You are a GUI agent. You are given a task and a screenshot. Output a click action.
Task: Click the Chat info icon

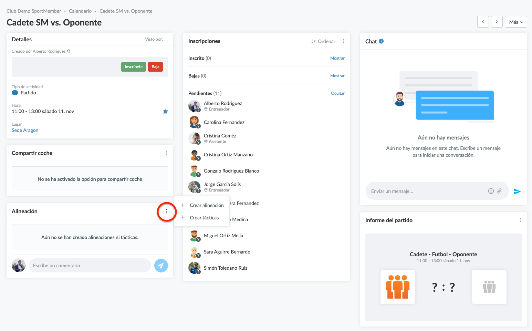[x=381, y=41]
